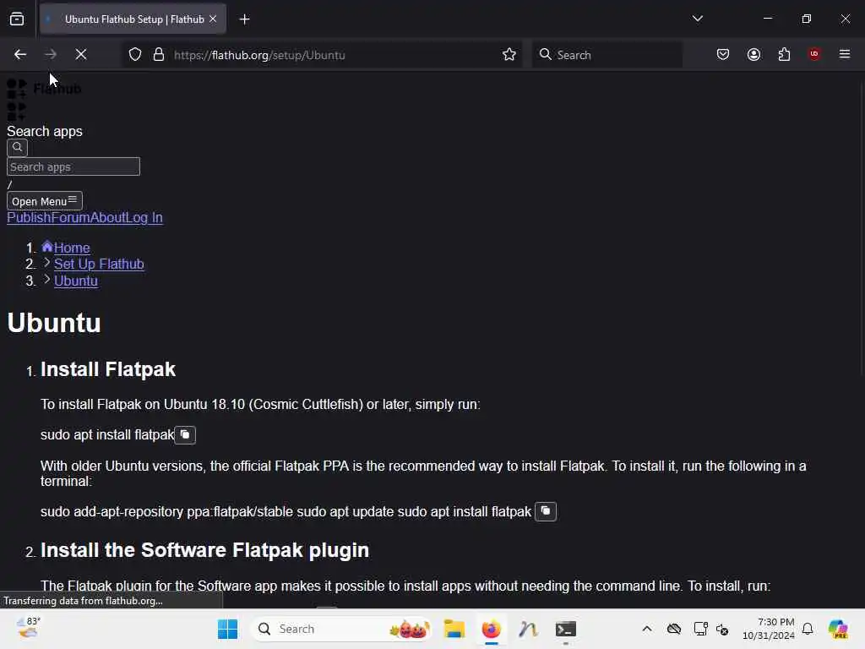This screenshot has height=649, width=865.
Task: Open a new tab with plus button
Action: coord(244,19)
